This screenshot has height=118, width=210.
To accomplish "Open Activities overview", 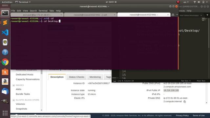I will (x=7, y=2).
